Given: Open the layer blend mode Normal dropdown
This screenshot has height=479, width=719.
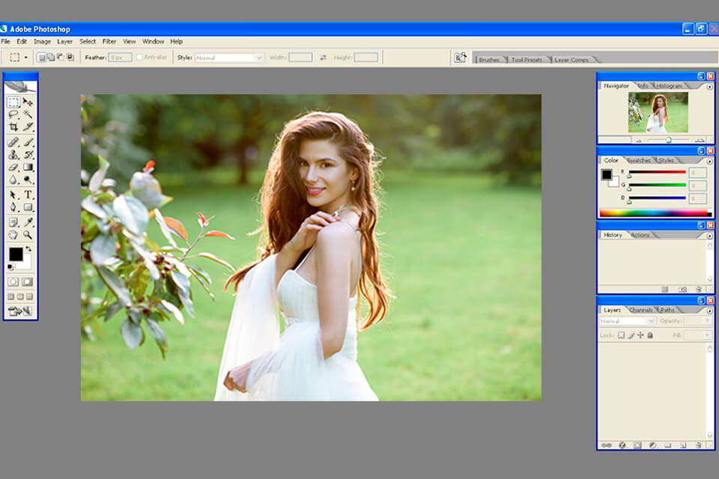Looking at the screenshot, I should [x=628, y=321].
